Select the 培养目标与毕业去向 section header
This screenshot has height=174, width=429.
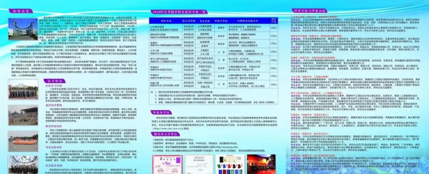click(309, 10)
